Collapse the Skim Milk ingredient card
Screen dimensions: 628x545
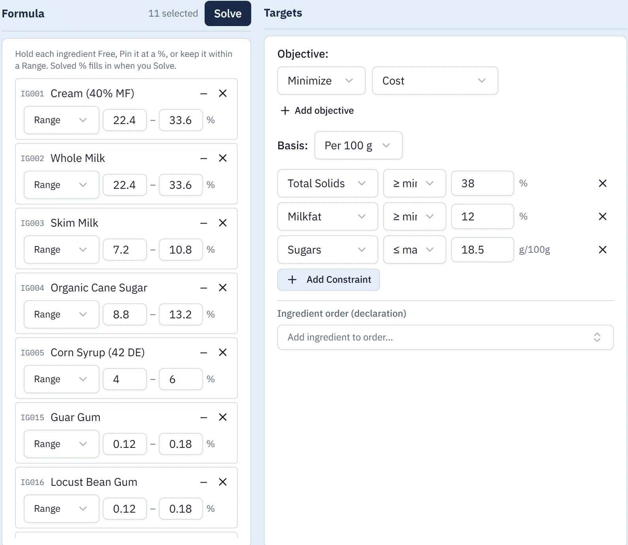coord(204,223)
